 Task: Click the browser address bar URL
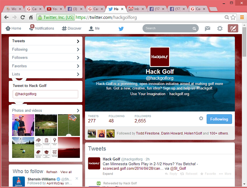click(x=106, y=17)
